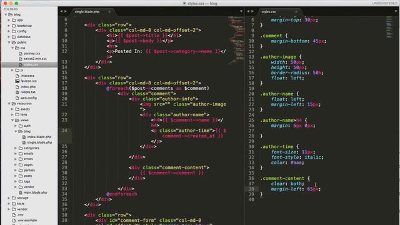The image size is (400, 225).
Task: Click the tests folder icon
Action: click(14, 204)
